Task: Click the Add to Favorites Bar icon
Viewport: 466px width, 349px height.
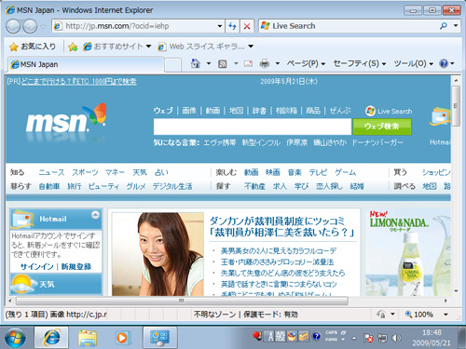Action: click(x=73, y=47)
